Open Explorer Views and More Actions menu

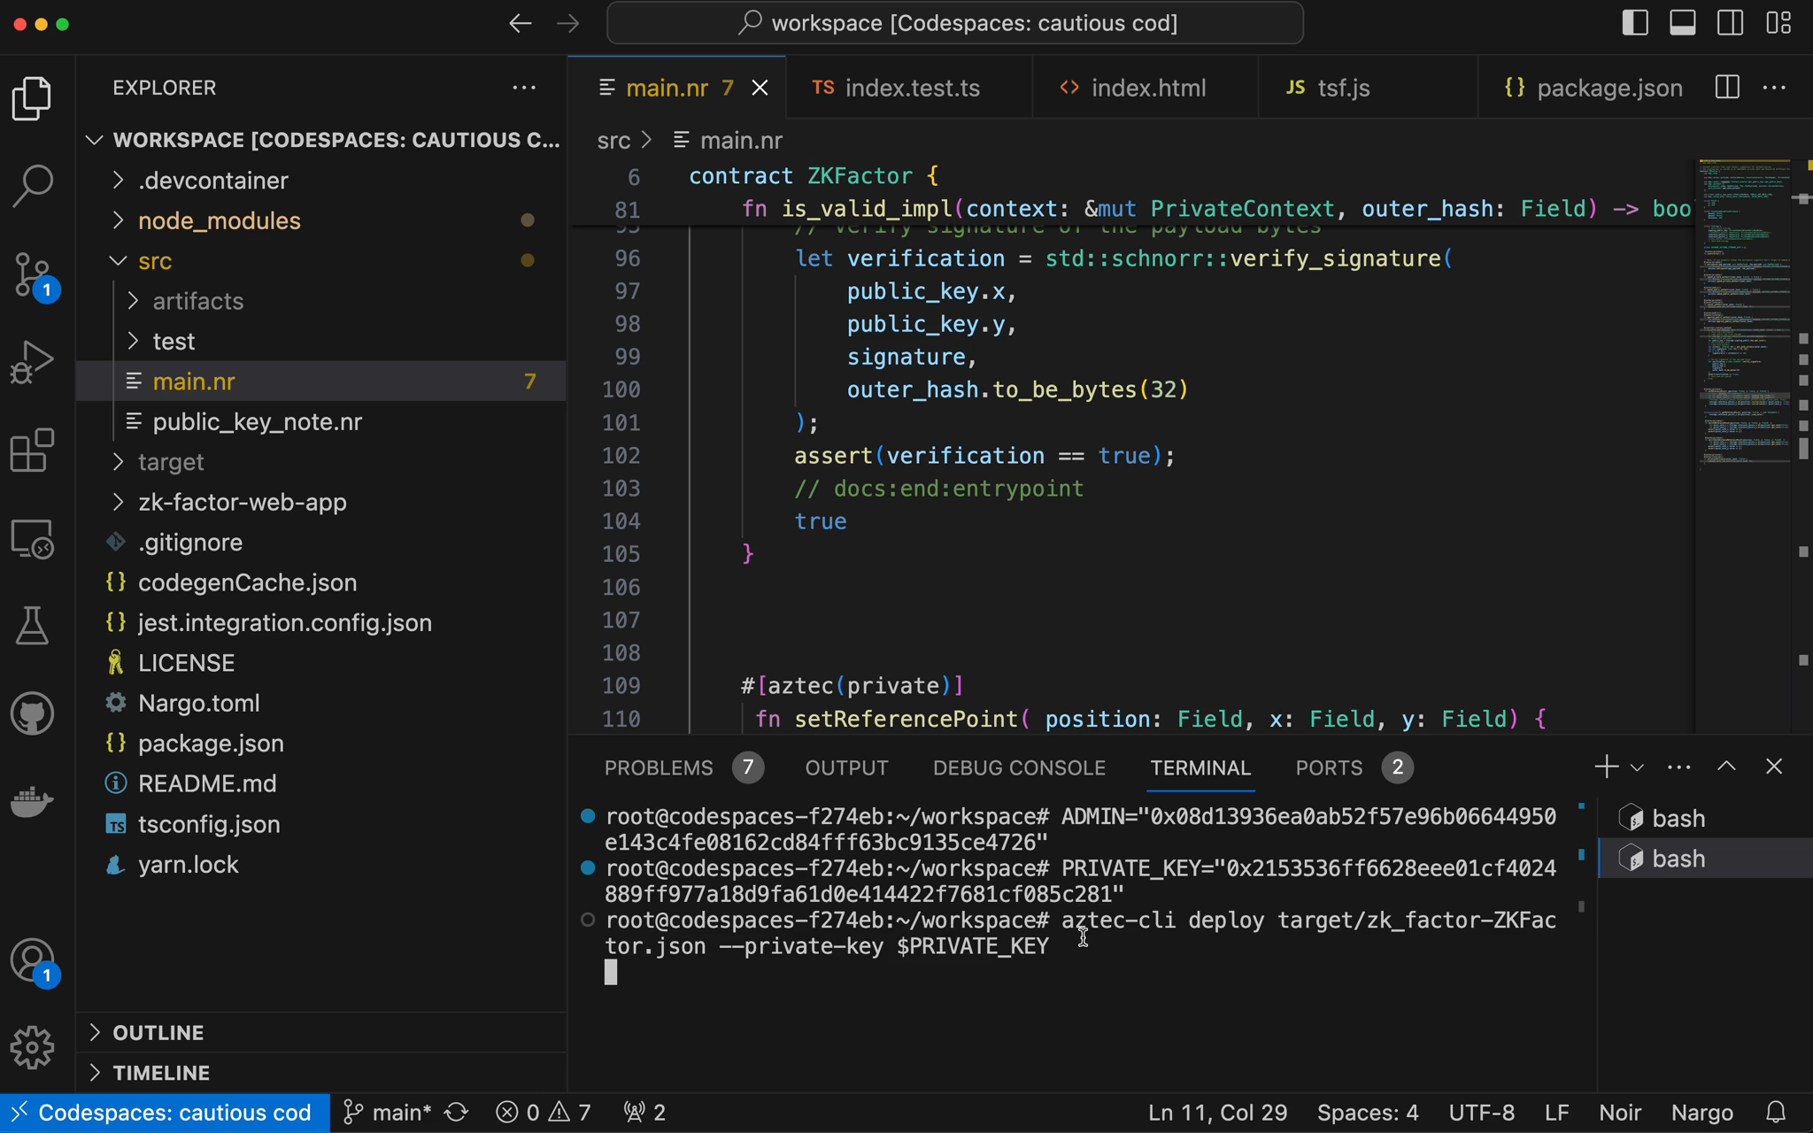coord(524,88)
